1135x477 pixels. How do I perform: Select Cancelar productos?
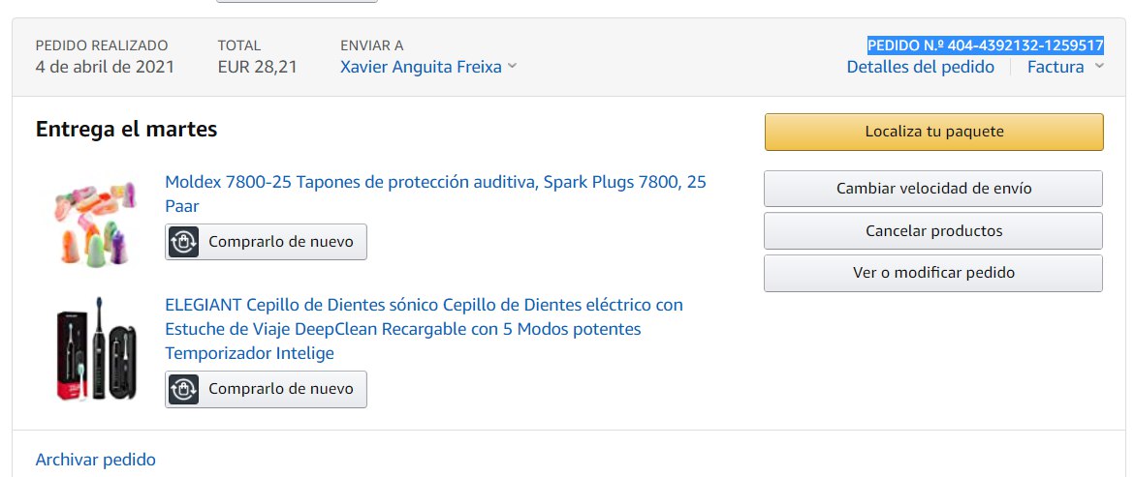[x=933, y=231]
